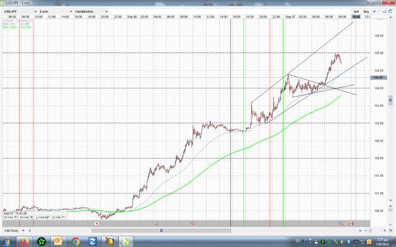The image size is (396, 247).
Task: Click the detach chart window icon
Action: pyautogui.click(x=390, y=11)
